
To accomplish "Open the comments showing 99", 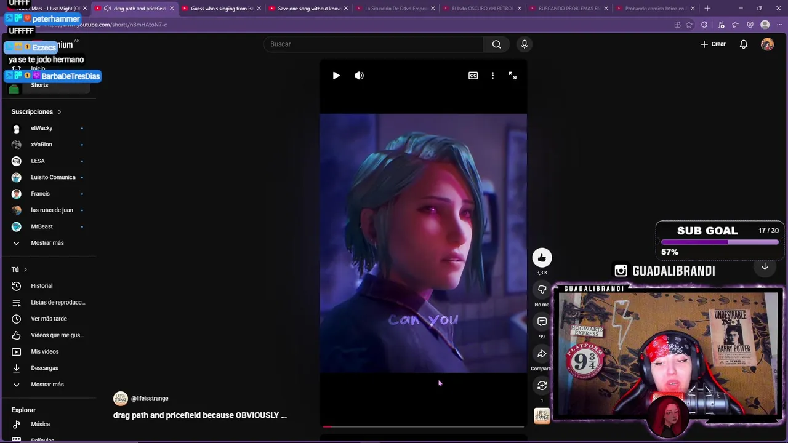I will pos(542,322).
